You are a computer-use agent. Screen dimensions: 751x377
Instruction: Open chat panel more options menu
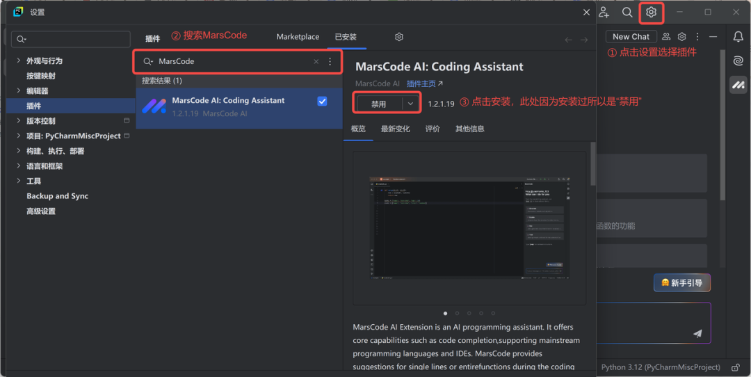point(697,36)
